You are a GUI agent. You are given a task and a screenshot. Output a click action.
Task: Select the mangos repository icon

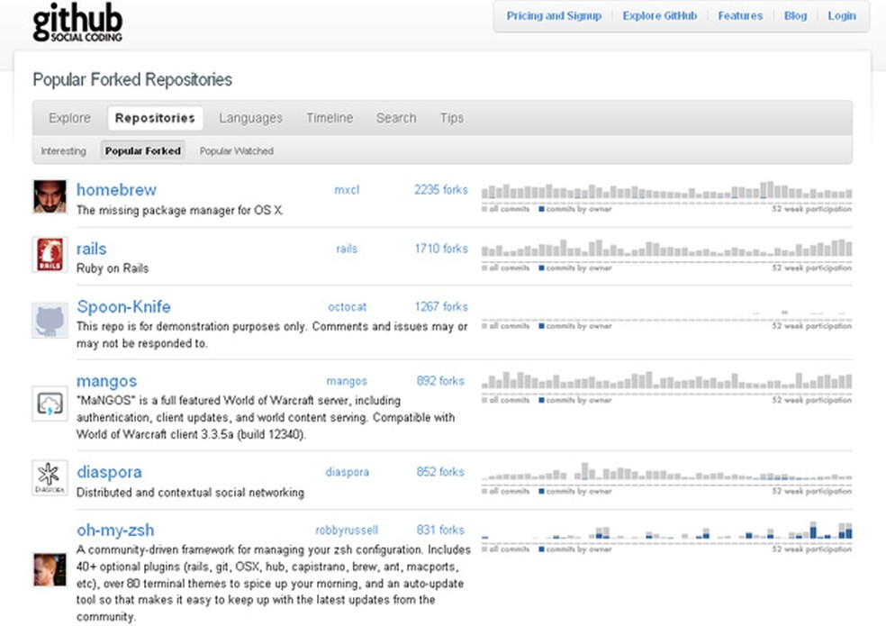50,404
